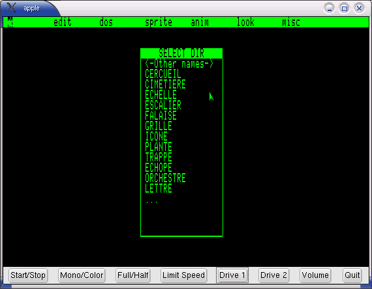This screenshot has height=289, width=372.
Task: Show more entries via the ellipsis
Action: [151, 202]
